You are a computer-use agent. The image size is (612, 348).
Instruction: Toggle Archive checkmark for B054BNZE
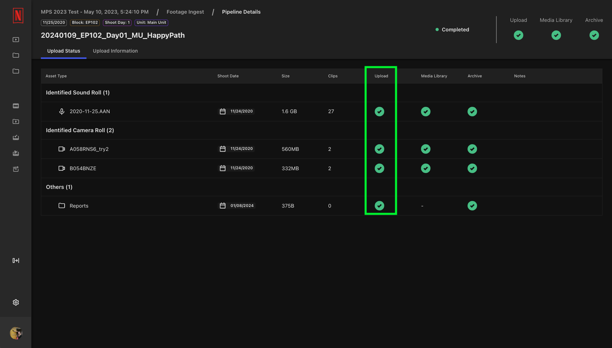(472, 168)
